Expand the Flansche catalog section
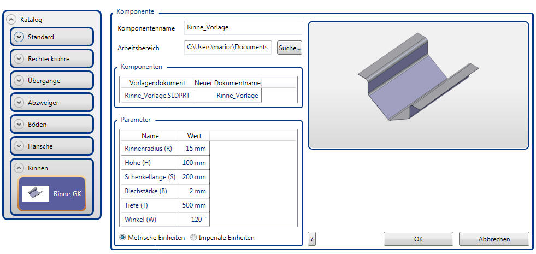 pos(19,146)
